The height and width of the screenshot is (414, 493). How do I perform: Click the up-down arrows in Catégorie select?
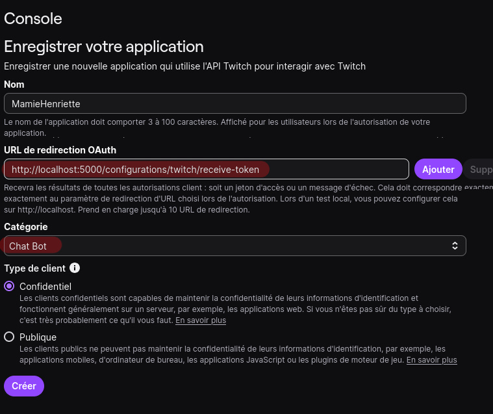[455, 246]
